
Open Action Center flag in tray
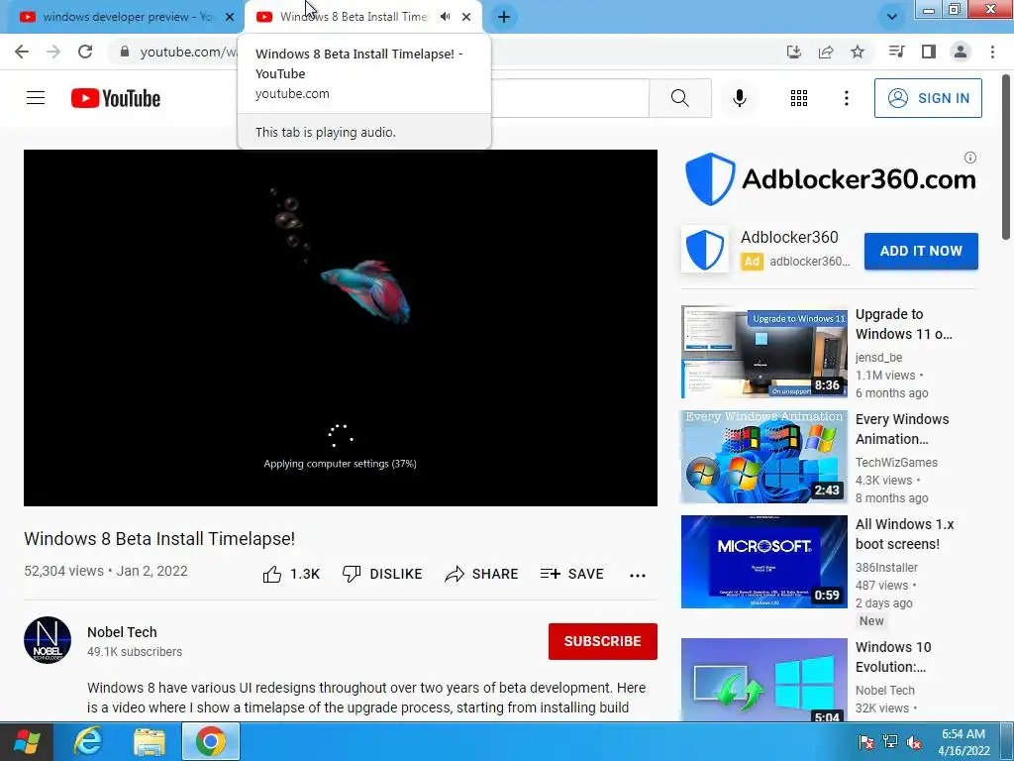(865, 742)
